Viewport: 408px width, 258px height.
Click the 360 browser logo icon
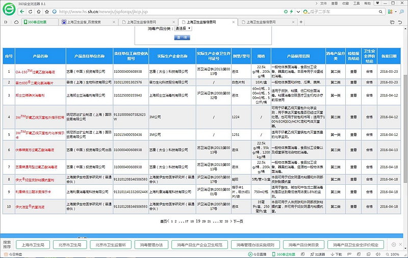point(9,9)
